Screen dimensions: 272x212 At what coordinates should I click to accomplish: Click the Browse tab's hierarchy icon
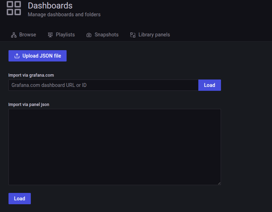tap(14, 35)
